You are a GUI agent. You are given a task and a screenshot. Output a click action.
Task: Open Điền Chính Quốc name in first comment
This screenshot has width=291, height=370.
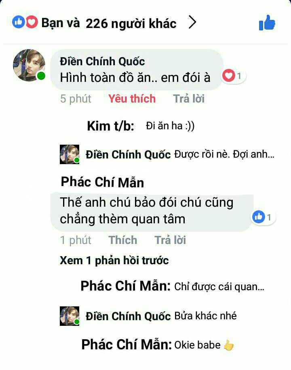coord(102,61)
